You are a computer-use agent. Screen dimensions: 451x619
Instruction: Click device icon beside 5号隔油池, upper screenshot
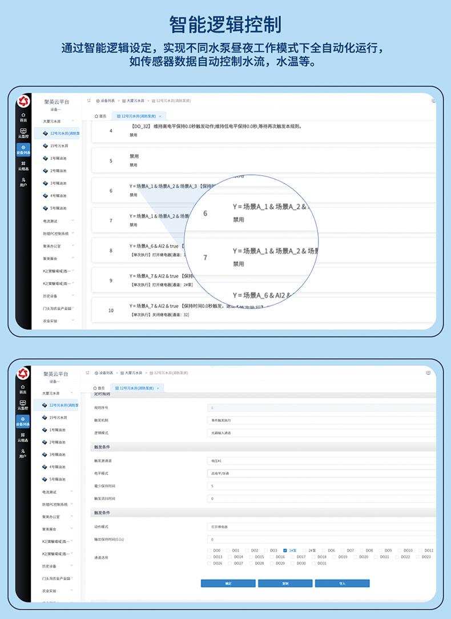pos(45,208)
